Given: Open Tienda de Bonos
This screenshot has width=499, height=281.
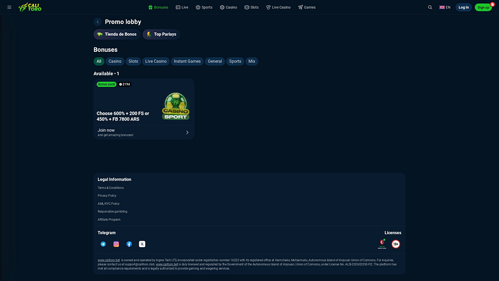Looking at the screenshot, I should coord(117,35).
